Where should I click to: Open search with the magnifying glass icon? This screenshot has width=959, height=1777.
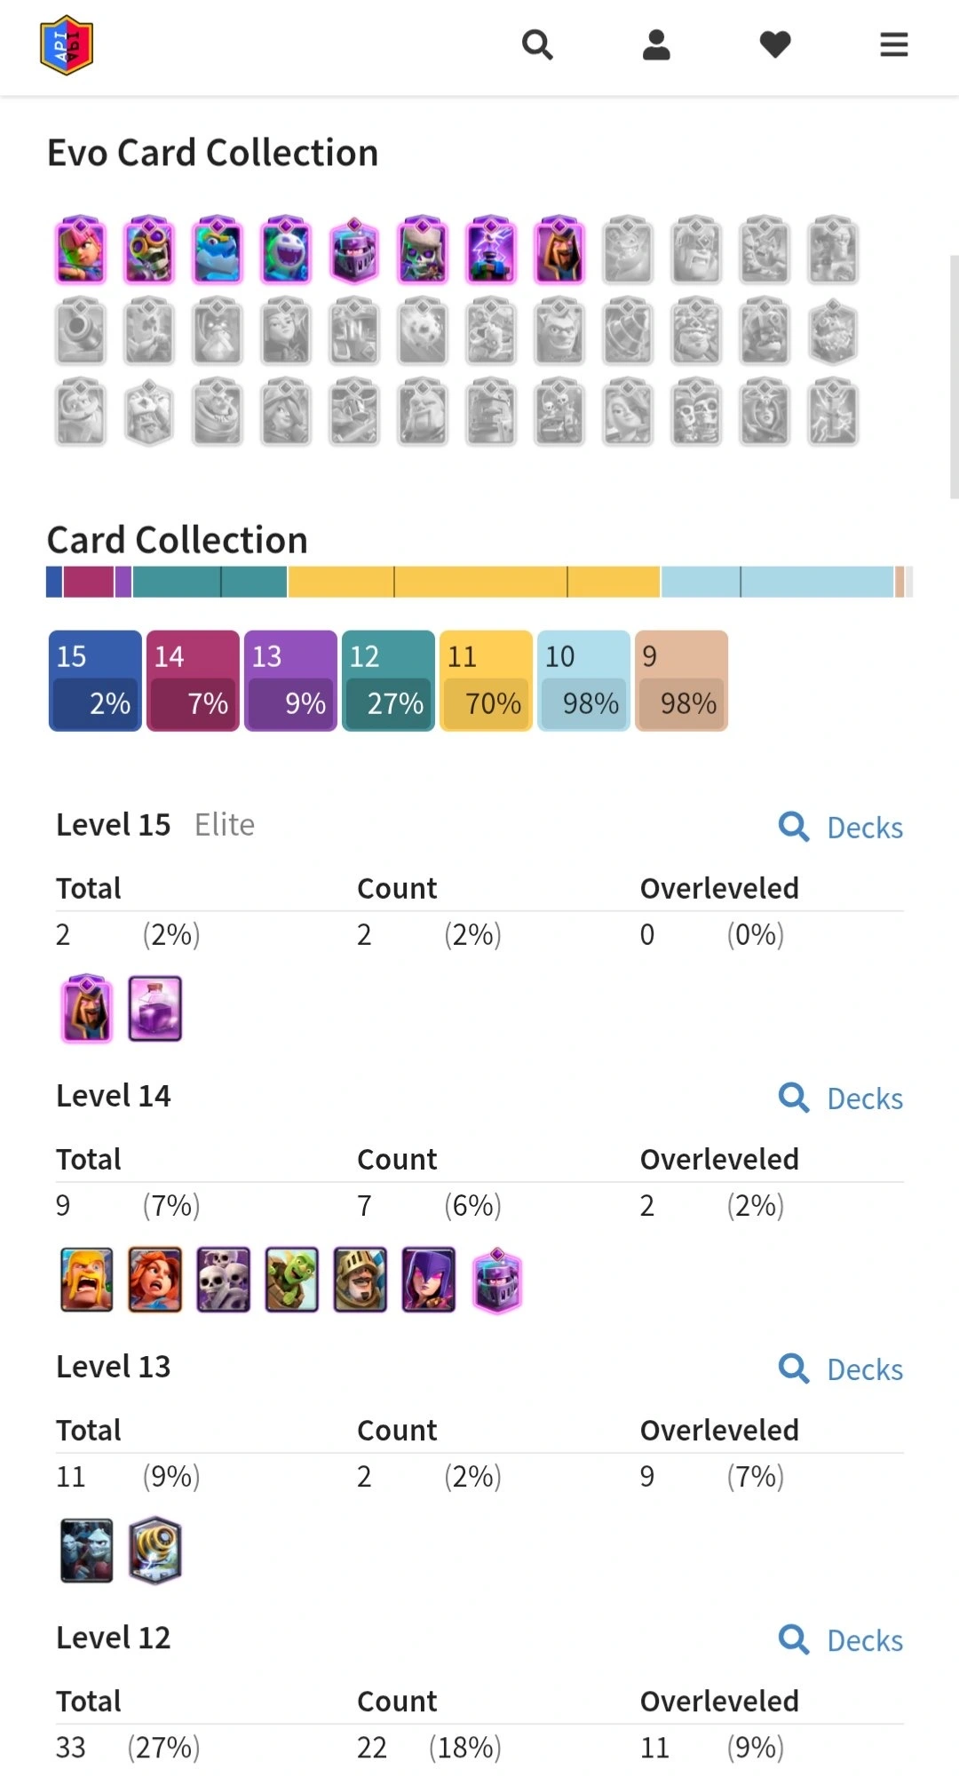537,44
